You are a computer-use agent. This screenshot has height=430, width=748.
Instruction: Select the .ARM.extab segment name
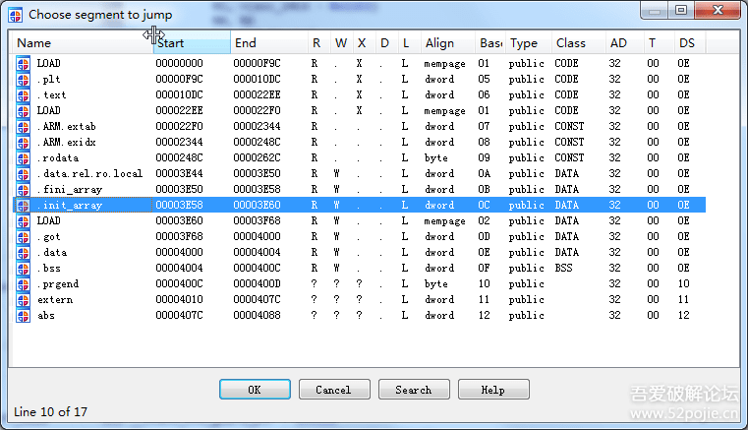(66, 127)
